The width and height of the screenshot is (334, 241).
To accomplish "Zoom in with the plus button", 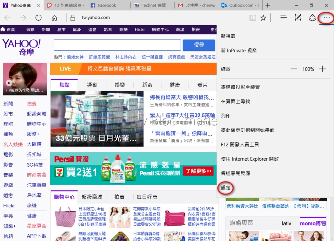I will pyautogui.click(x=323, y=69).
